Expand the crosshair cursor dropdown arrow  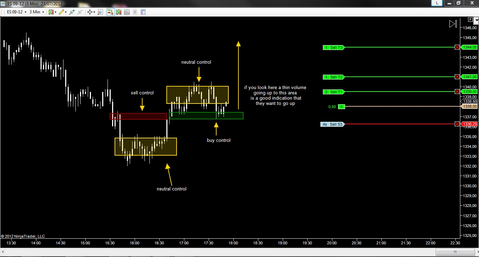click(x=94, y=12)
